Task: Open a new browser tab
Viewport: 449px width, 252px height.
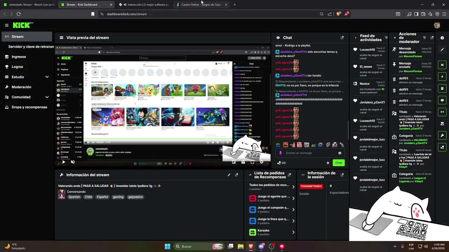Action: point(235,5)
